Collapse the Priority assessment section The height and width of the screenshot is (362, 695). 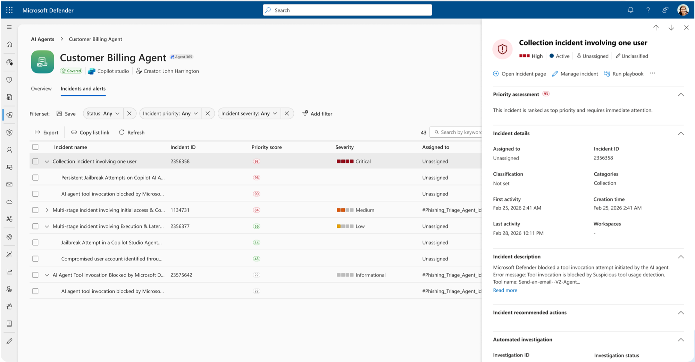click(x=681, y=95)
